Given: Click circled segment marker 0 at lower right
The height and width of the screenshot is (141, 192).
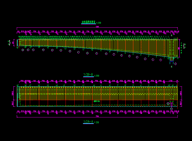Looking at the screenshot, I should 176,64.
